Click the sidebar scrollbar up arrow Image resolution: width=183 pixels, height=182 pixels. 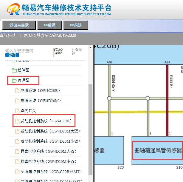(90, 47)
